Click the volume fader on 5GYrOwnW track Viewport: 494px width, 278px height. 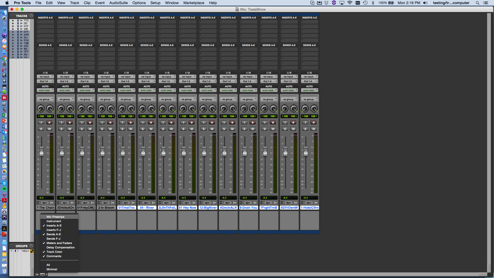tap(285, 151)
